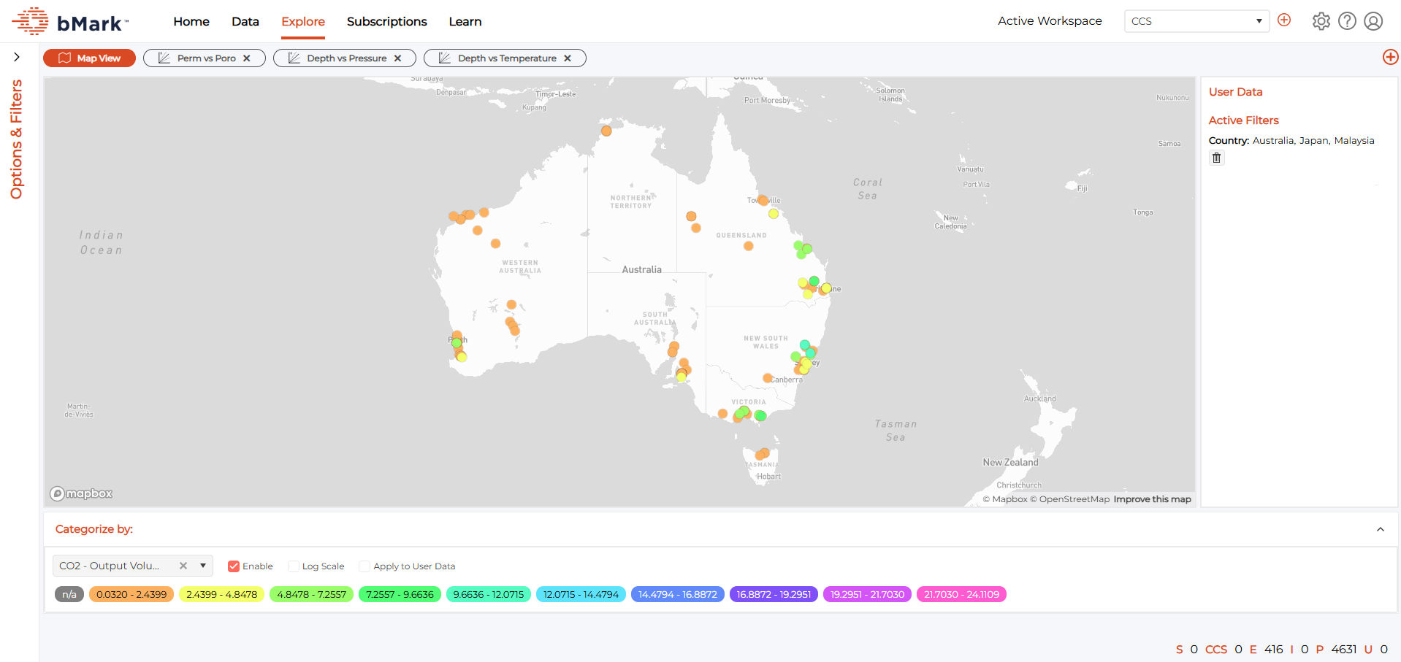Add a new plot tab with plus icon
1401x662 pixels.
(1390, 57)
